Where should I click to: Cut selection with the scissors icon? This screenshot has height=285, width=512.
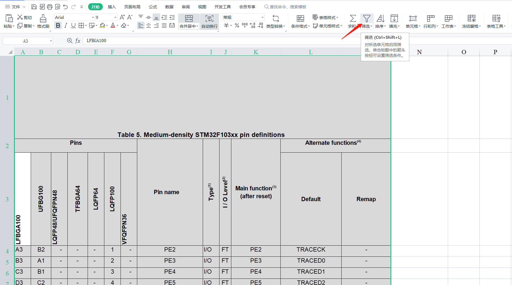click(x=20, y=17)
